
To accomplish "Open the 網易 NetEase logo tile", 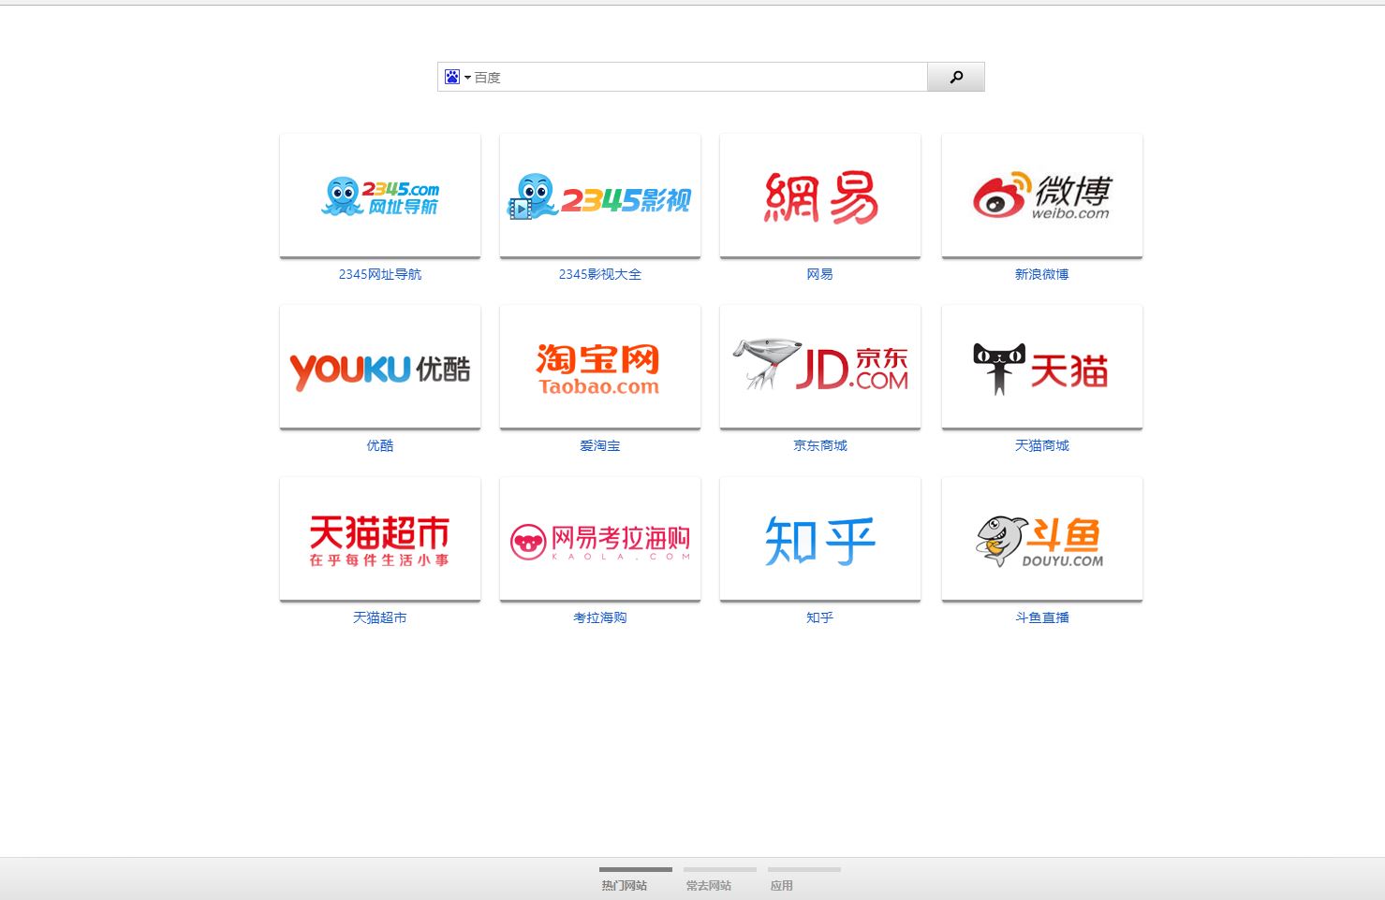I will [x=820, y=195].
